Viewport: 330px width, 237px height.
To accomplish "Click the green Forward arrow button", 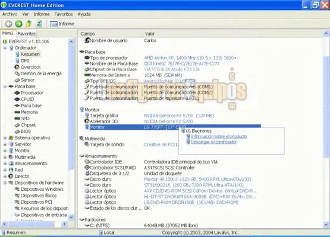I will [19, 24].
